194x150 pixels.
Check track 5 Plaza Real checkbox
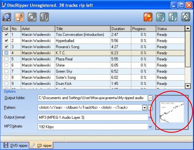(x=6, y=59)
